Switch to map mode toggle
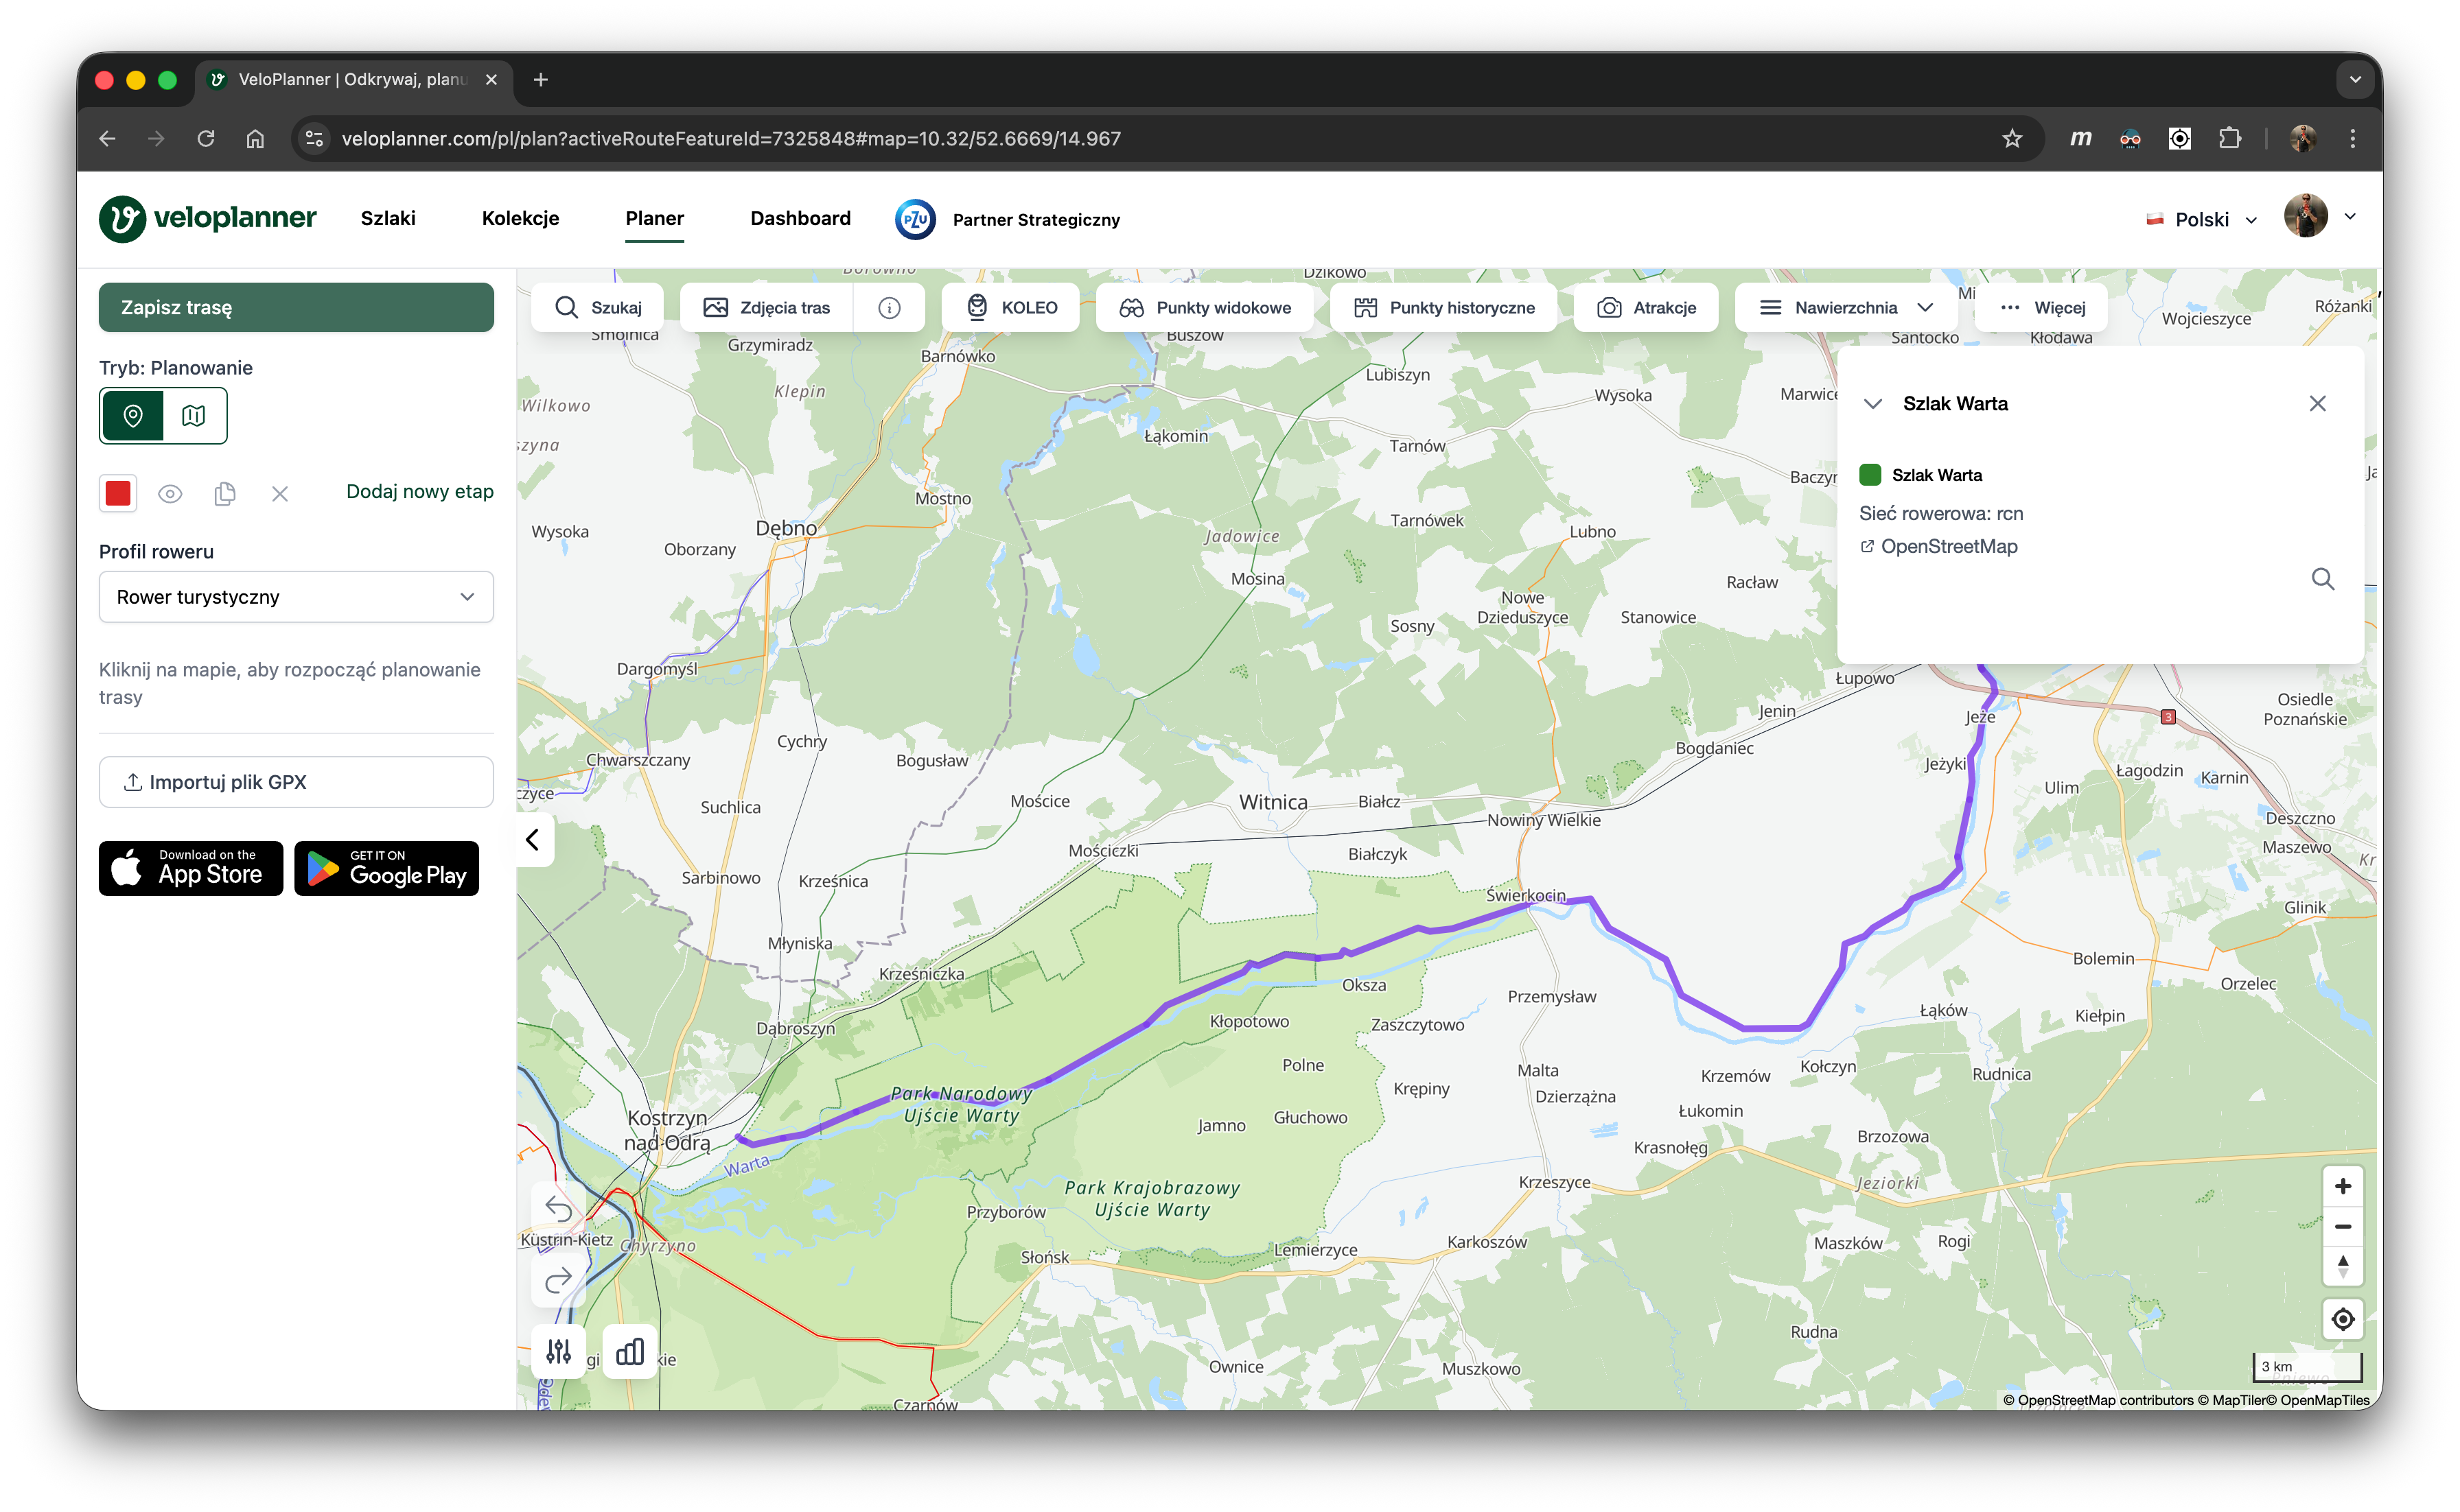Image resolution: width=2460 pixels, height=1512 pixels. click(x=194, y=415)
